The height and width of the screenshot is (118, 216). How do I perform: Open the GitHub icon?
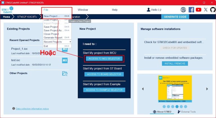213,10
